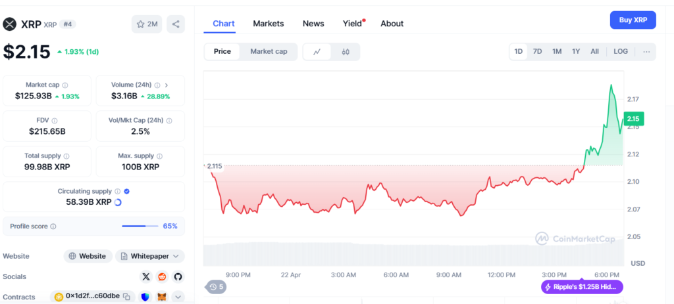674x304 pixels.
Task: Click the chart events history badge 5
Action: tap(216, 287)
